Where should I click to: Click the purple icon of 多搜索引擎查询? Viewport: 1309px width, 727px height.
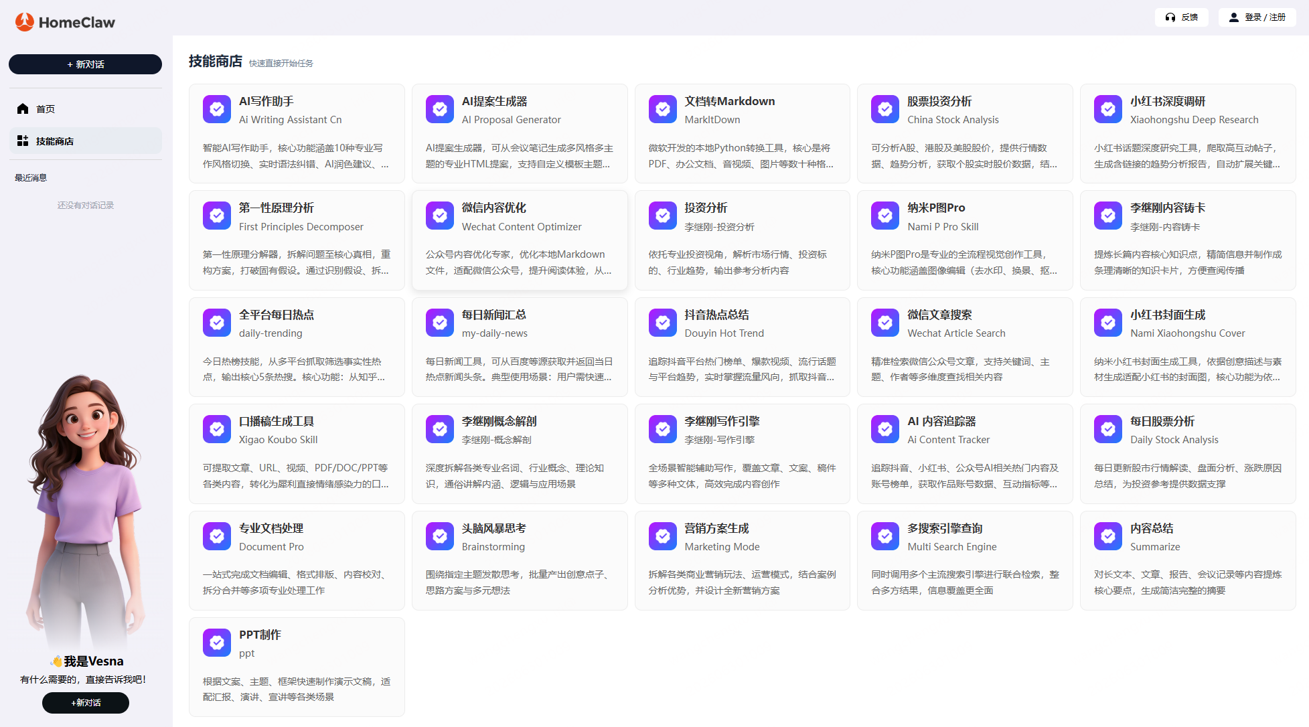(885, 536)
